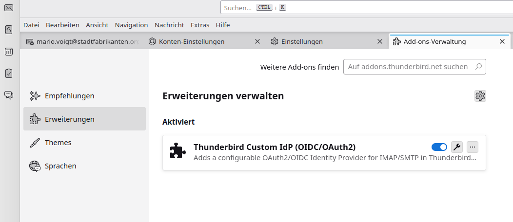Click the puzzle piece extension icon
This screenshot has width=513, height=222.
pos(178,150)
